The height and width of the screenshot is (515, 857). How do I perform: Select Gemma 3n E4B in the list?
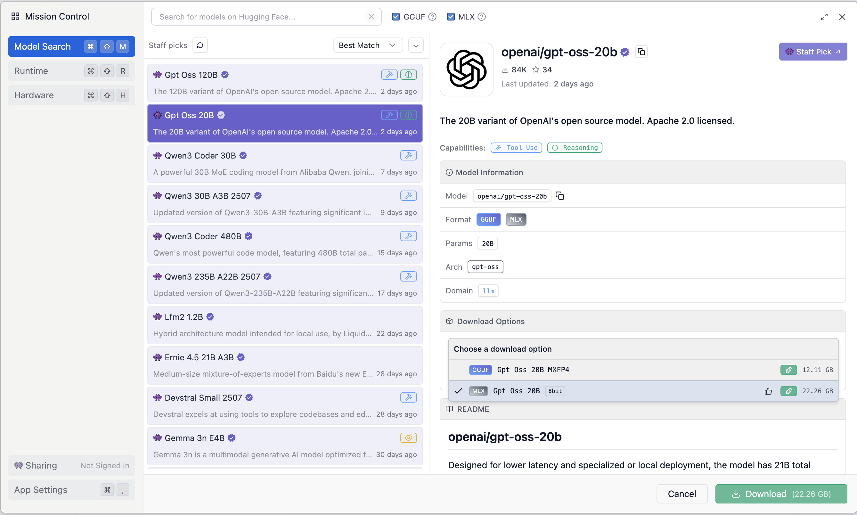point(284,446)
